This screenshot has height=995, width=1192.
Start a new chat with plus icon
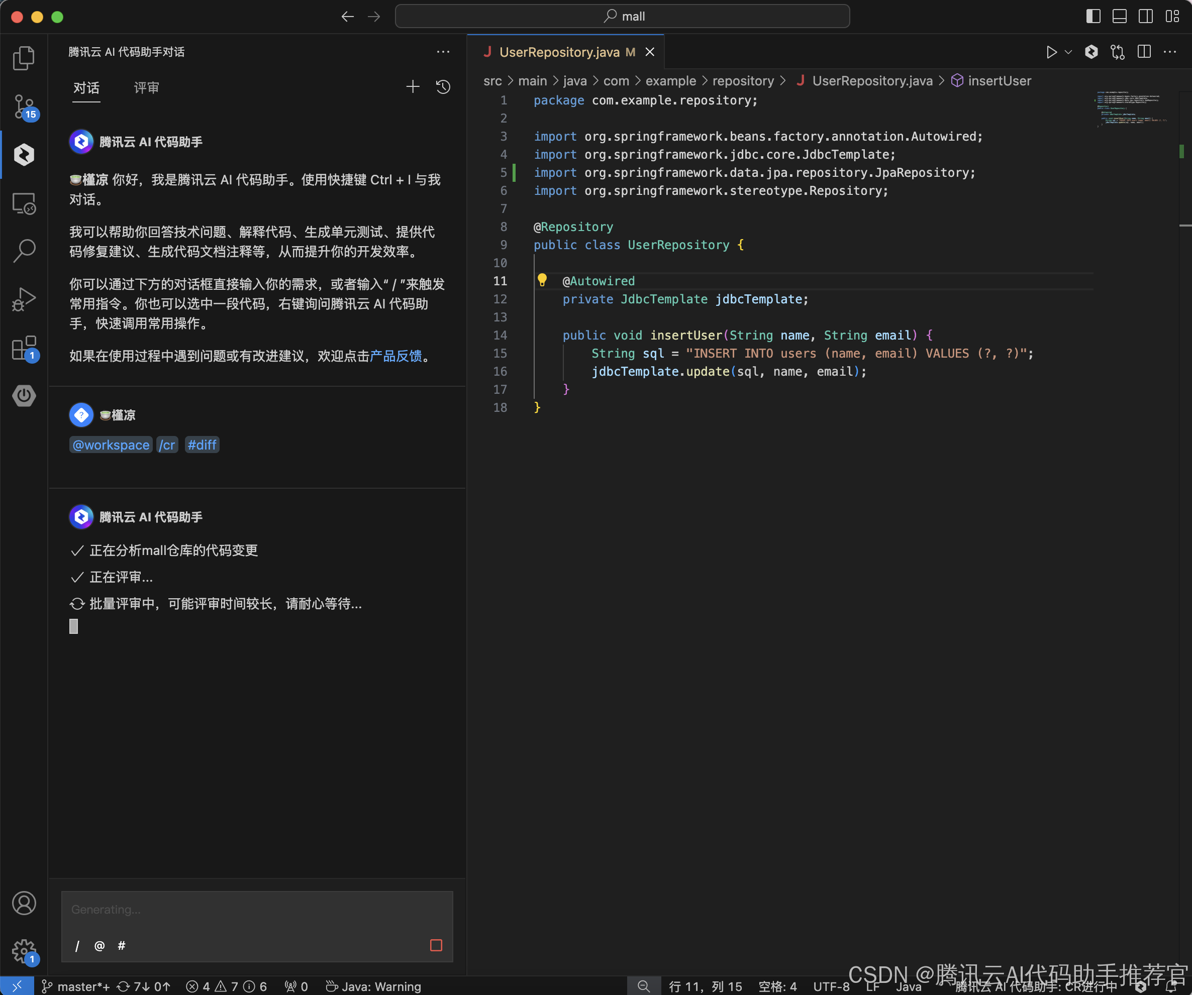point(413,87)
